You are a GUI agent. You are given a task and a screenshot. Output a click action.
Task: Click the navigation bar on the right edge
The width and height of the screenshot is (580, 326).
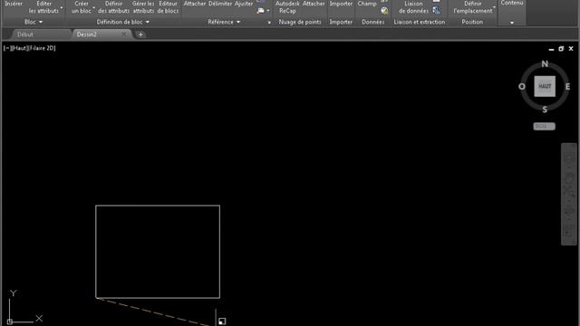569,194
